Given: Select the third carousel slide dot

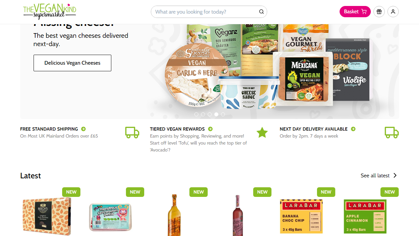Looking at the screenshot, I should click(x=210, y=114).
